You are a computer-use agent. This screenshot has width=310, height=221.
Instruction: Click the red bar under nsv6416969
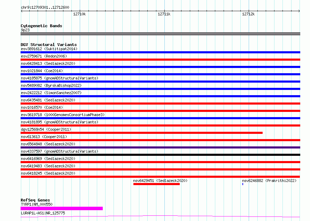click(x=160, y=162)
